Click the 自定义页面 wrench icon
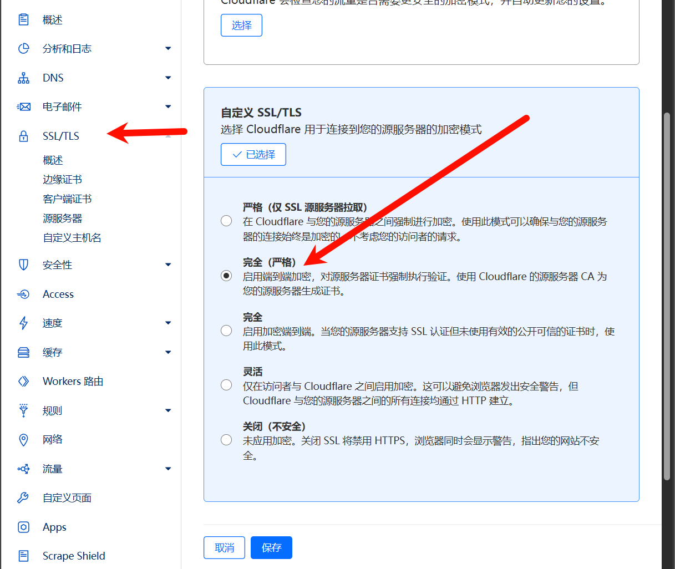 click(x=23, y=497)
